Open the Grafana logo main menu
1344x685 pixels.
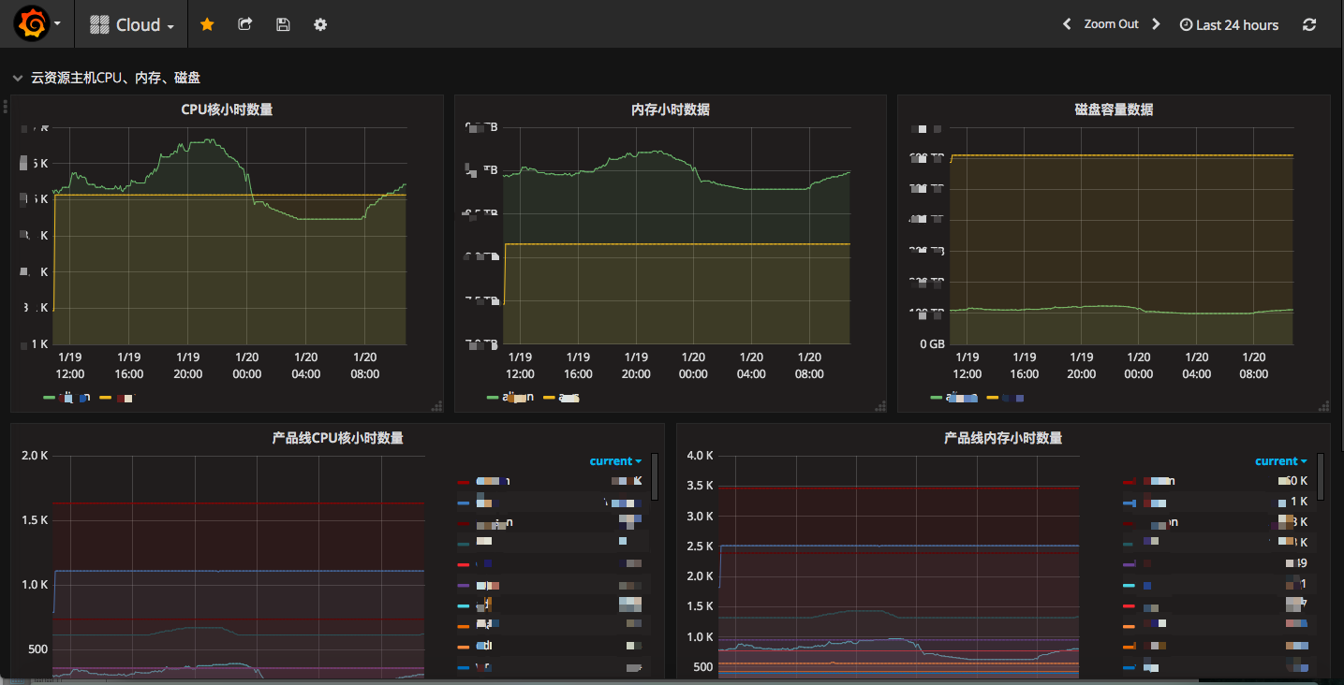pyautogui.click(x=32, y=24)
